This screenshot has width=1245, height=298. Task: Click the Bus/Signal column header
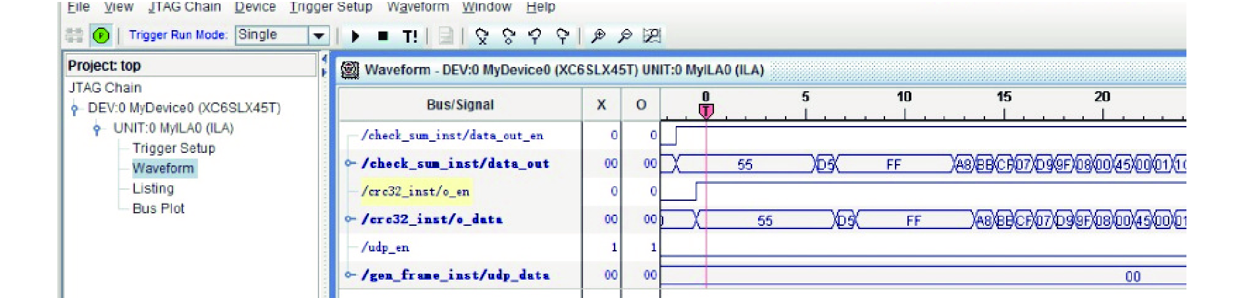point(460,105)
